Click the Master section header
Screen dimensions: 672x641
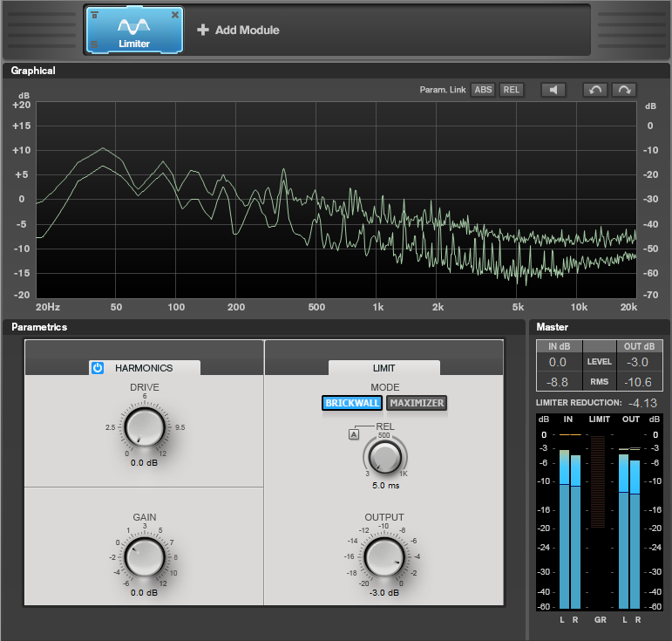click(x=552, y=327)
